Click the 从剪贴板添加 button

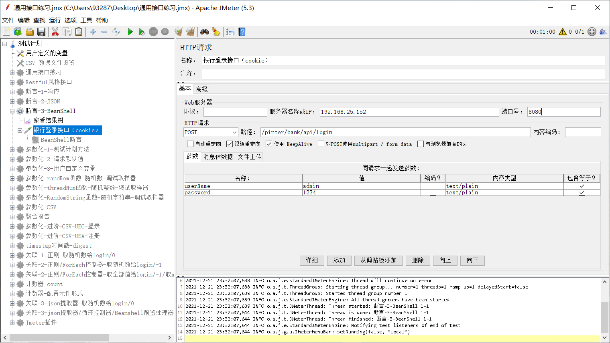coord(378,260)
